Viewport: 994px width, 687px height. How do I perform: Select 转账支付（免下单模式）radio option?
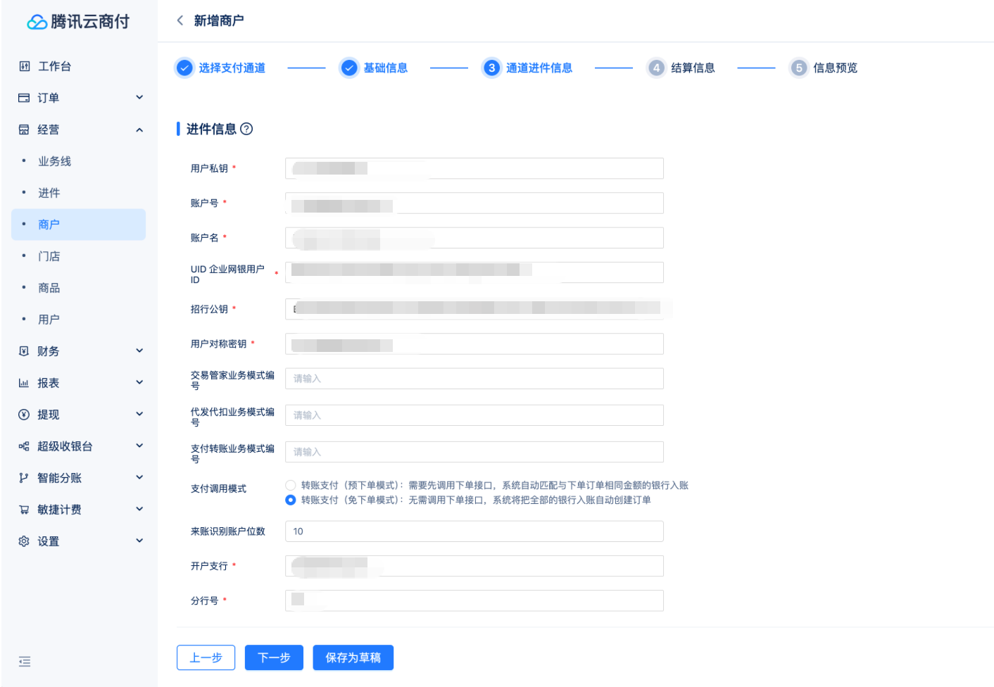[x=291, y=500]
